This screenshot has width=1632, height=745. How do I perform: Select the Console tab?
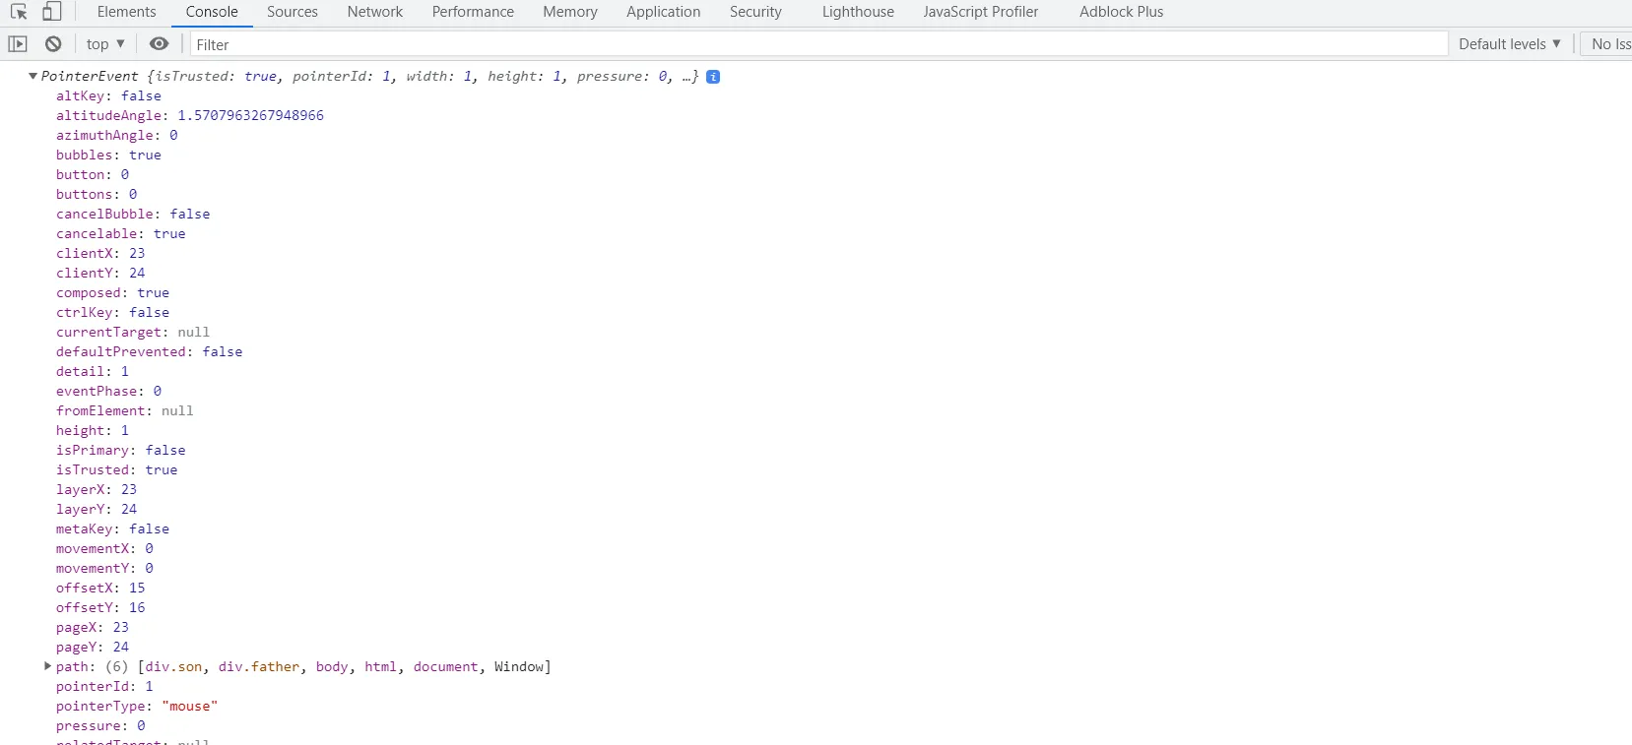[212, 12]
